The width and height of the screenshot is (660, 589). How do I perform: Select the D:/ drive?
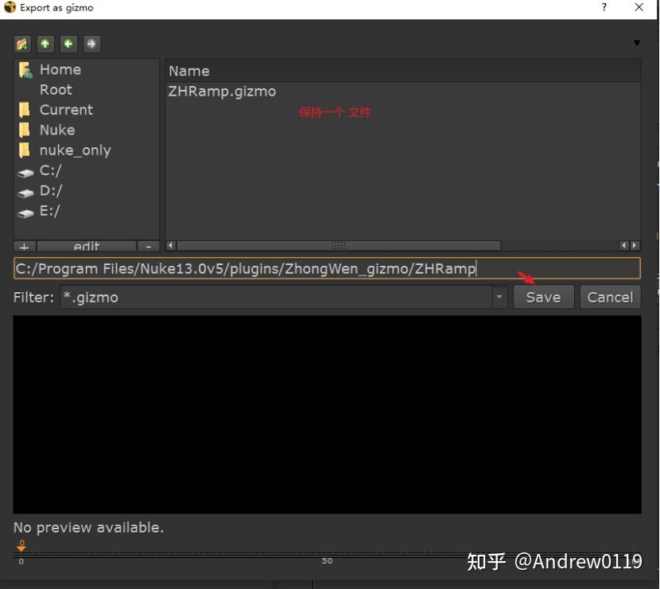point(50,190)
